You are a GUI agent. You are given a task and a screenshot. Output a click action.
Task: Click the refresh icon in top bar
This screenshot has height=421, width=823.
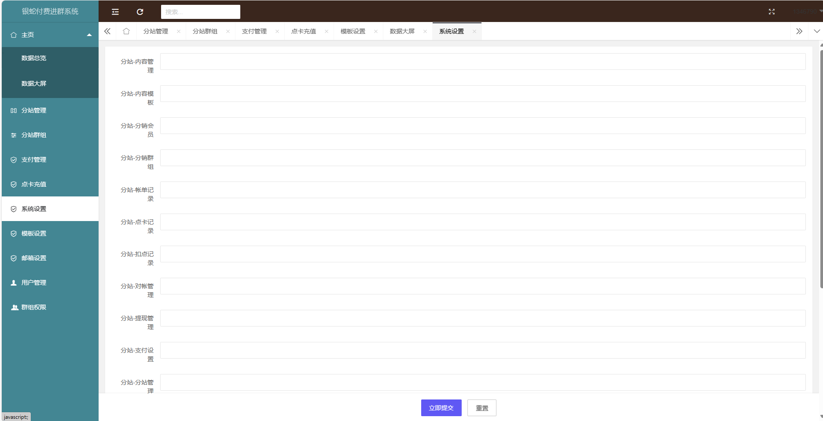[140, 12]
